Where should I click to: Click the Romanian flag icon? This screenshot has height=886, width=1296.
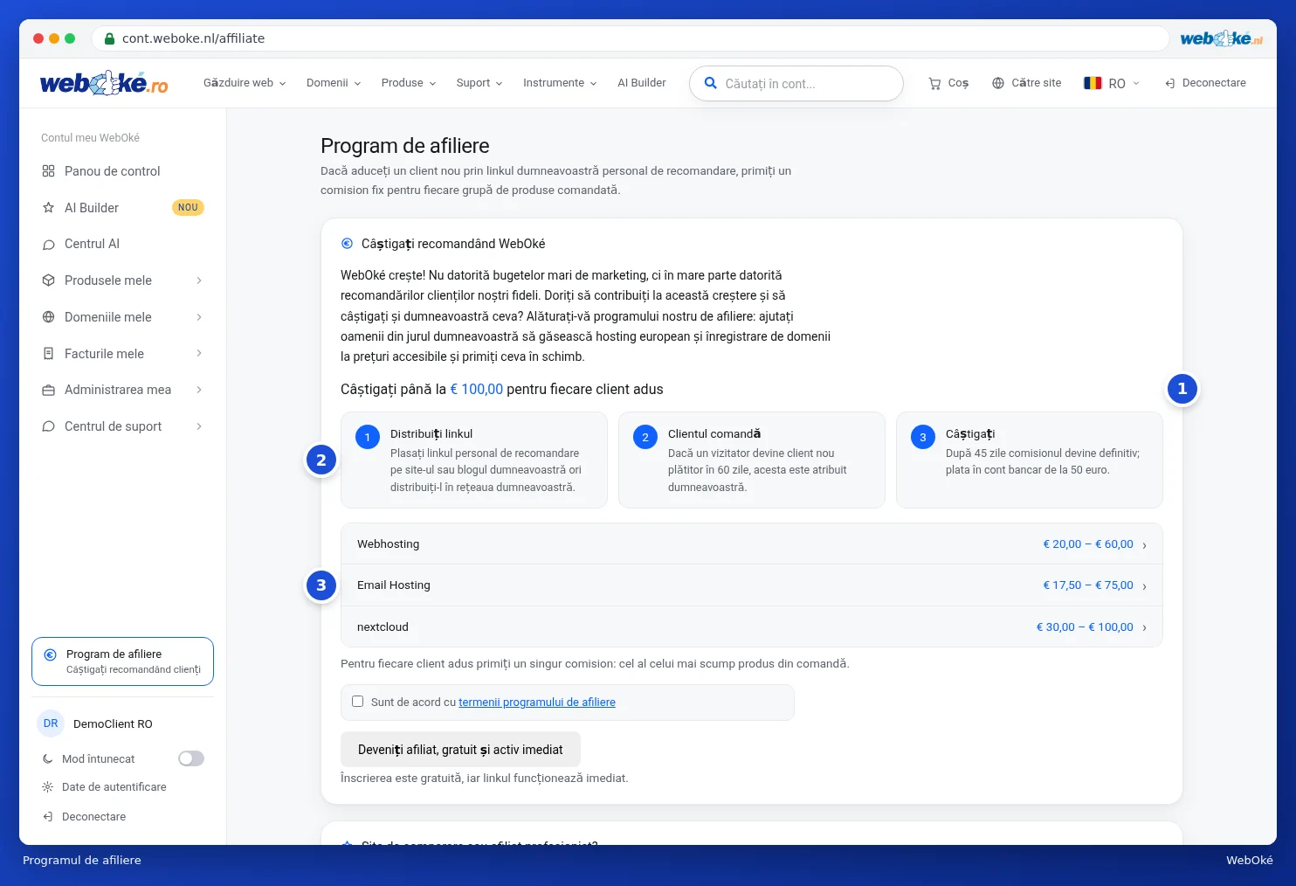[1093, 83]
